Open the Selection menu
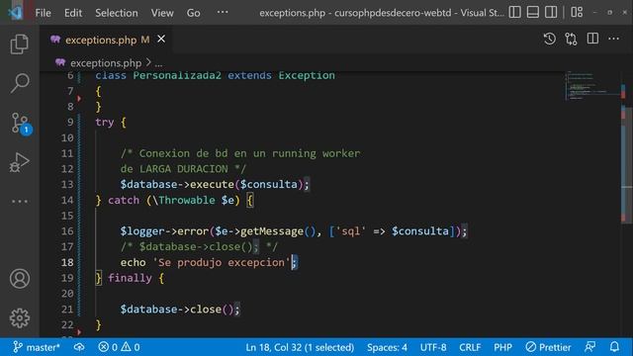 click(x=117, y=13)
